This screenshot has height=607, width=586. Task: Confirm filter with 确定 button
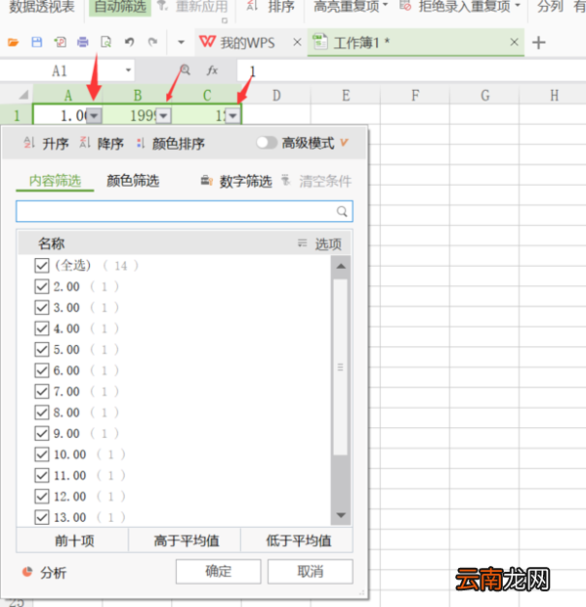219,572
